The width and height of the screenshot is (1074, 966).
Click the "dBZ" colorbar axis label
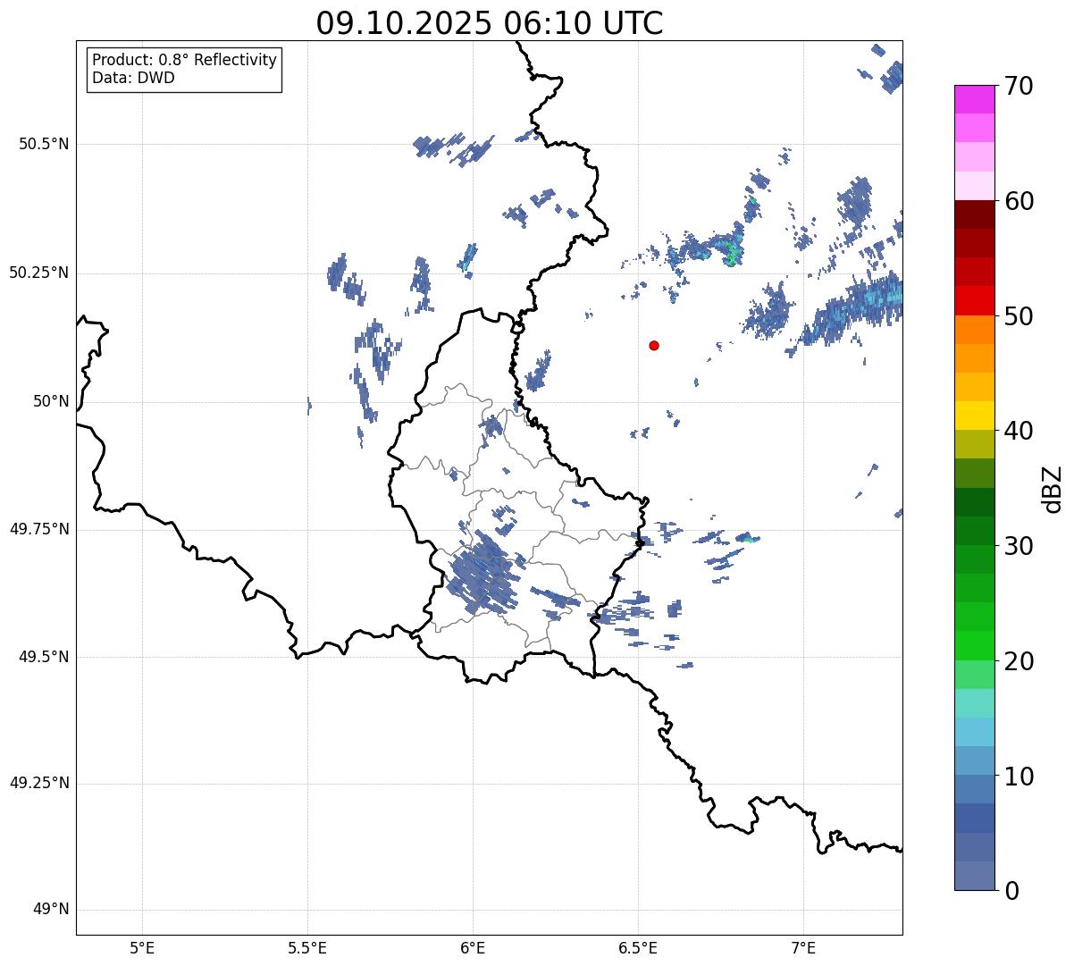1053,489
